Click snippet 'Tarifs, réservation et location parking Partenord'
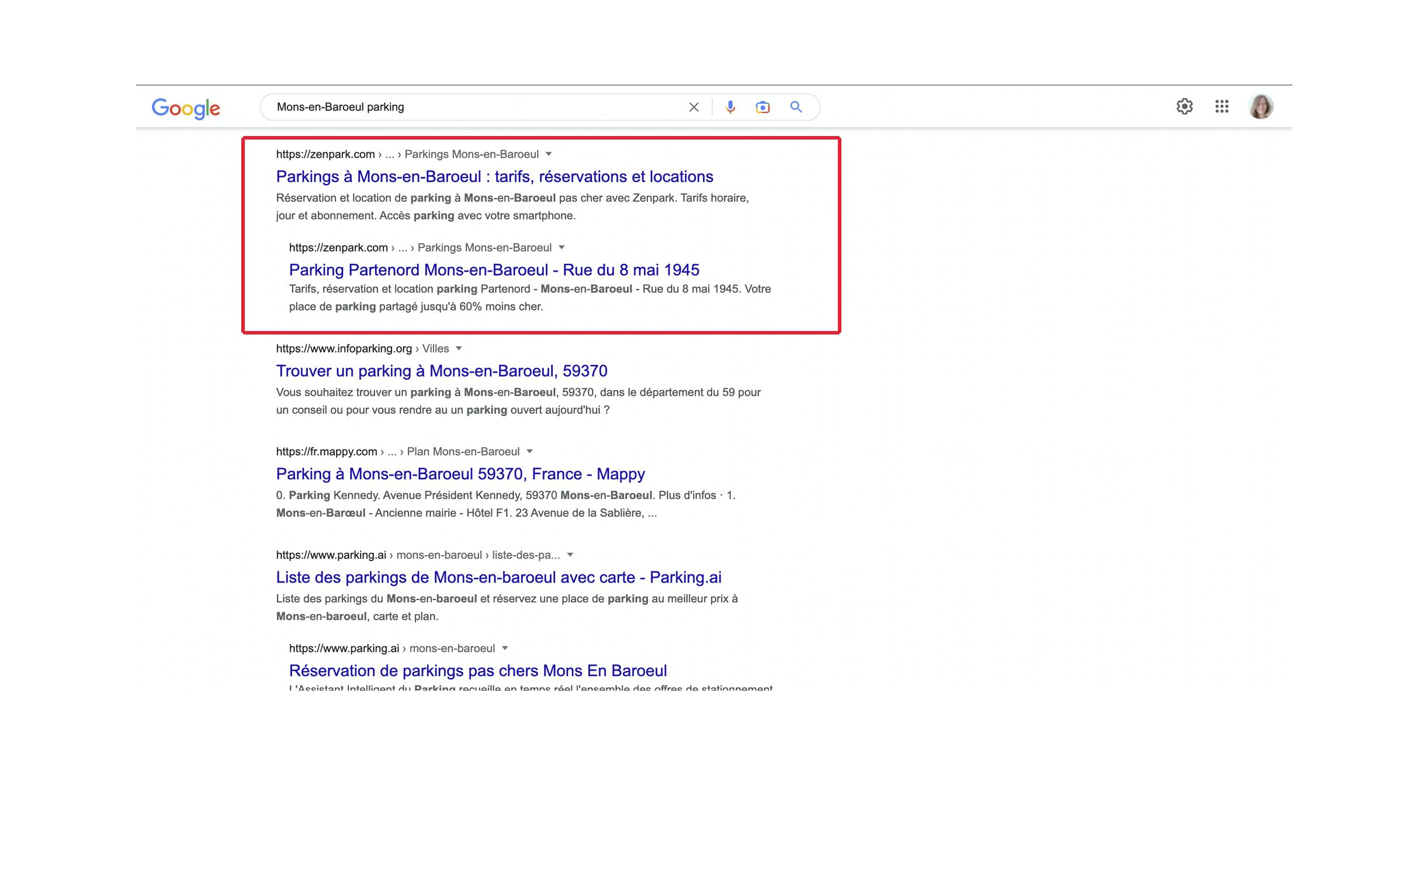 530,298
